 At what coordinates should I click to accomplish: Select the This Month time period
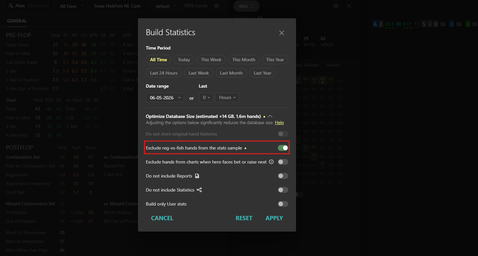(244, 60)
